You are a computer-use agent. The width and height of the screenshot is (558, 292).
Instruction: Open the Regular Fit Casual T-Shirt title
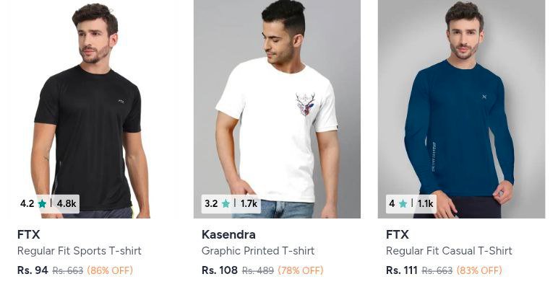[x=449, y=251]
